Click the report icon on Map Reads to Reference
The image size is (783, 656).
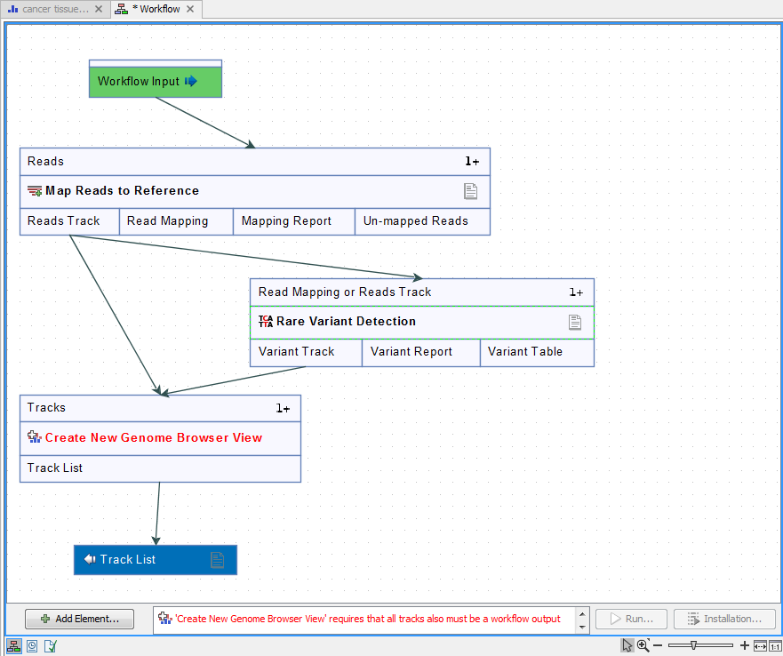tap(471, 190)
